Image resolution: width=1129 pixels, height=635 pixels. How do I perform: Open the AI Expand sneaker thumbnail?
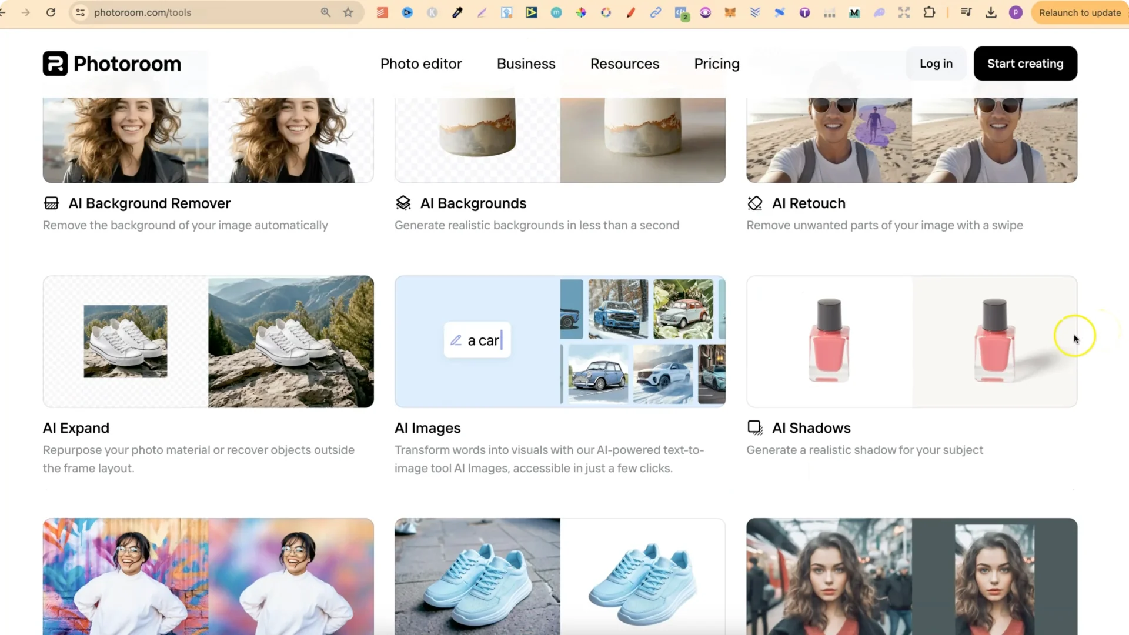coord(208,342)
